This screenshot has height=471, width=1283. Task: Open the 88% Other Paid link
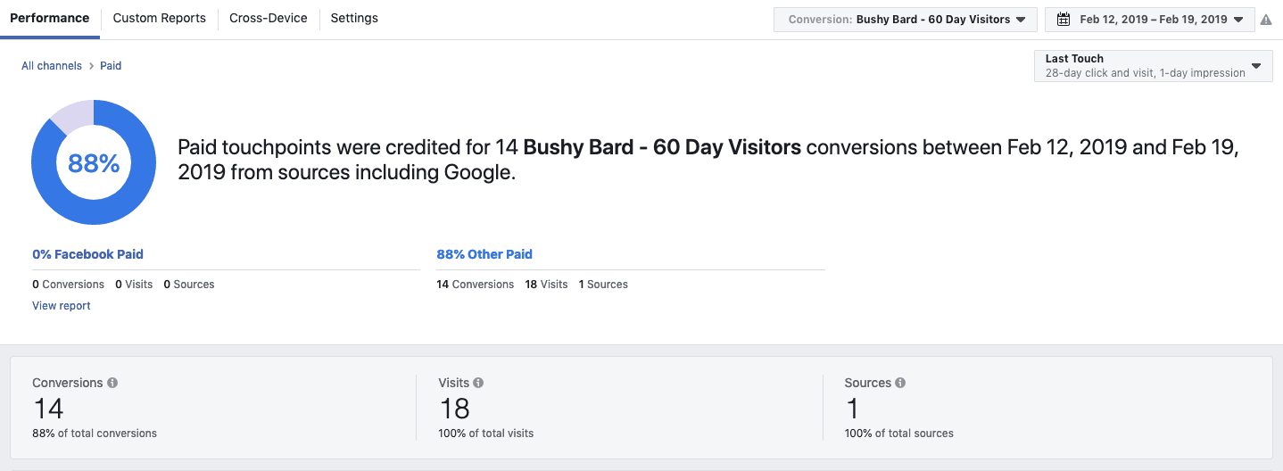tap(484, 254)
